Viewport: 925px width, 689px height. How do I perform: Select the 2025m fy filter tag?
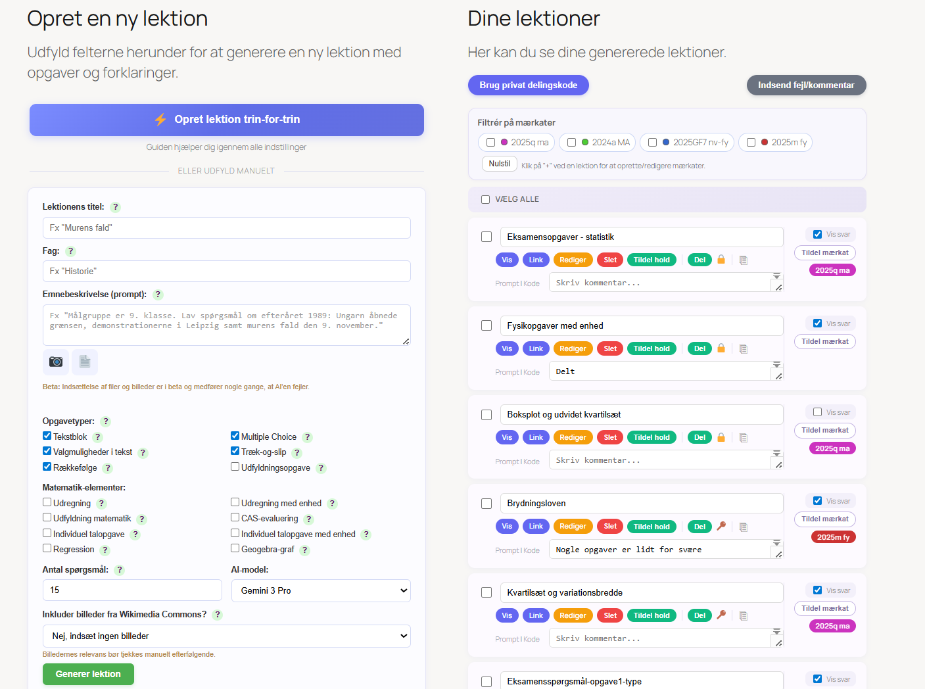pyautogui.click(x=775, y=143)
